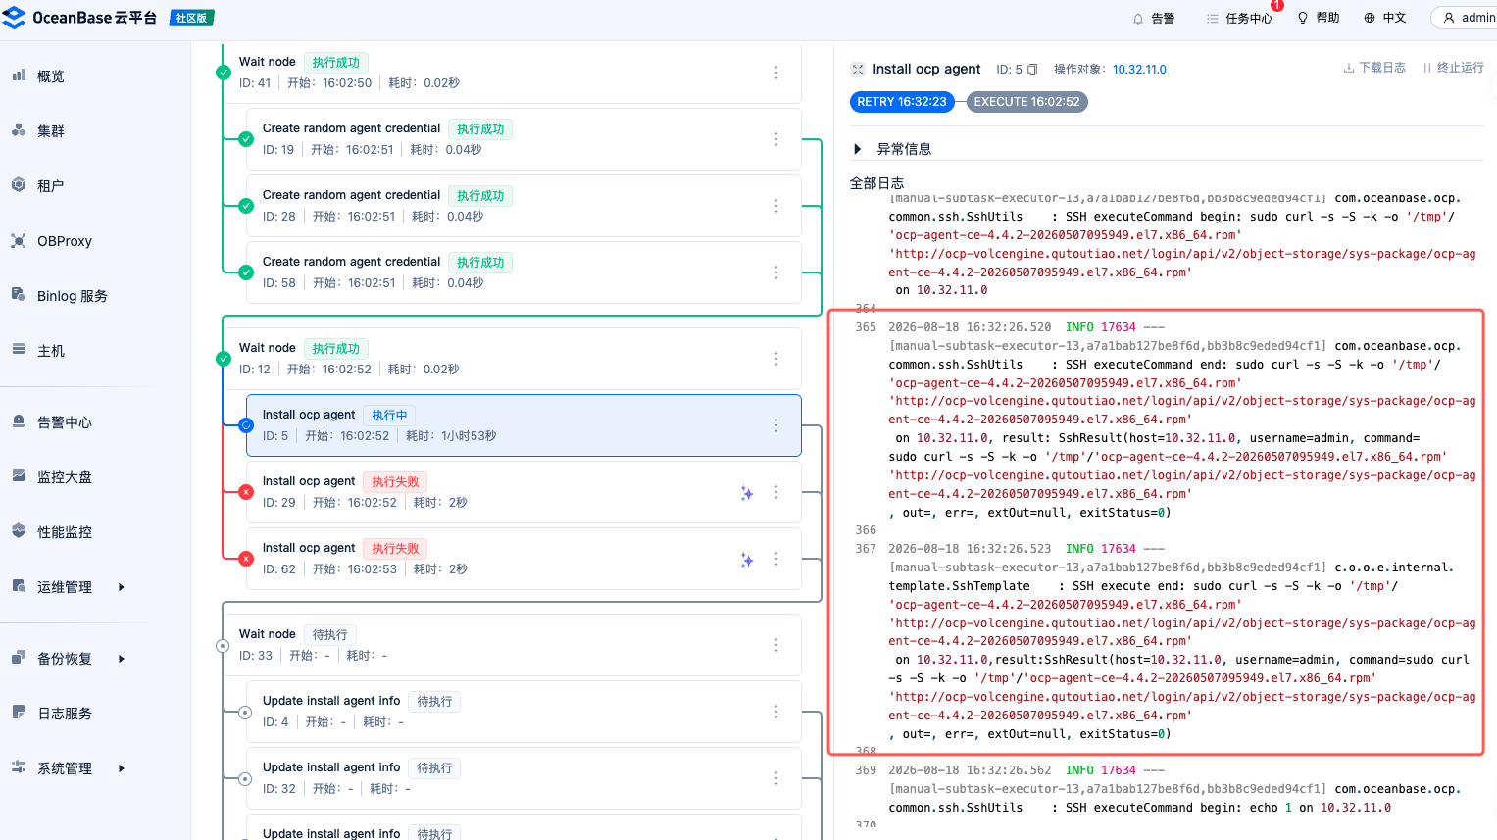Screen dimensions: 1497x840
Task: Select failed Install ocp agent task ID 29
Action: point(524,492)
